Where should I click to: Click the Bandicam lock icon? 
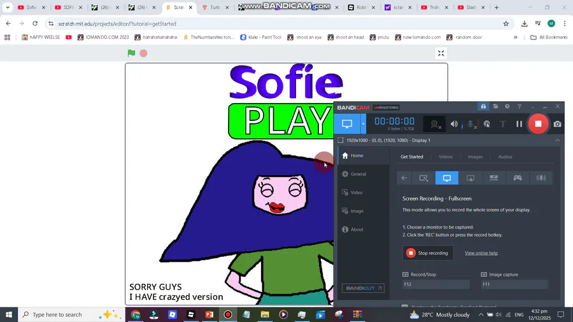pos(483,106)
